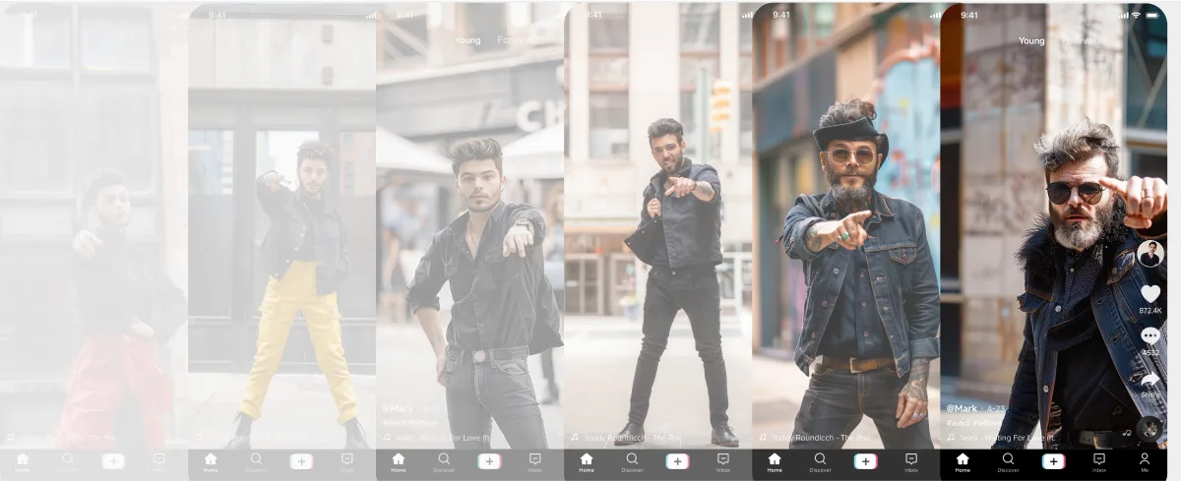Screen dimensions: 1181x481
Task: Open comments bubble on @Mark's video
Action: [x=1150, y=336]
